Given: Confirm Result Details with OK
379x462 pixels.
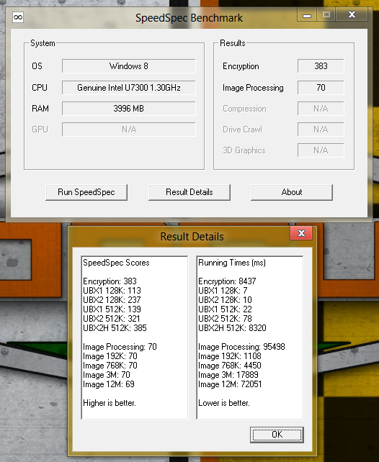Looking at the screenshot, I should click(277, 435).
